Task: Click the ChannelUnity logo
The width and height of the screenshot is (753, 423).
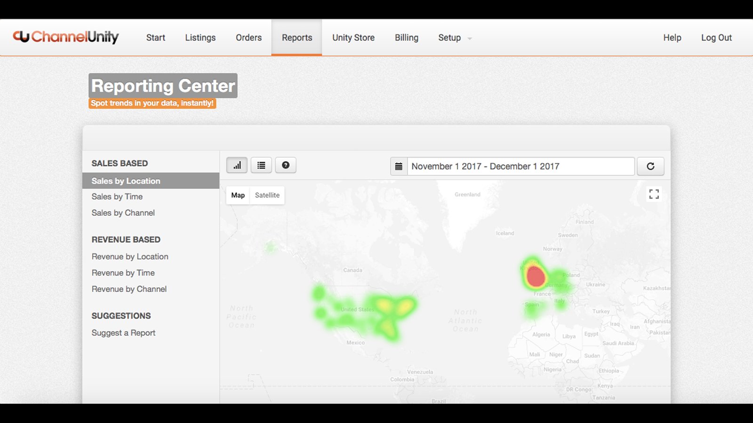Action: pyautogui.click(x=66, y=37)
